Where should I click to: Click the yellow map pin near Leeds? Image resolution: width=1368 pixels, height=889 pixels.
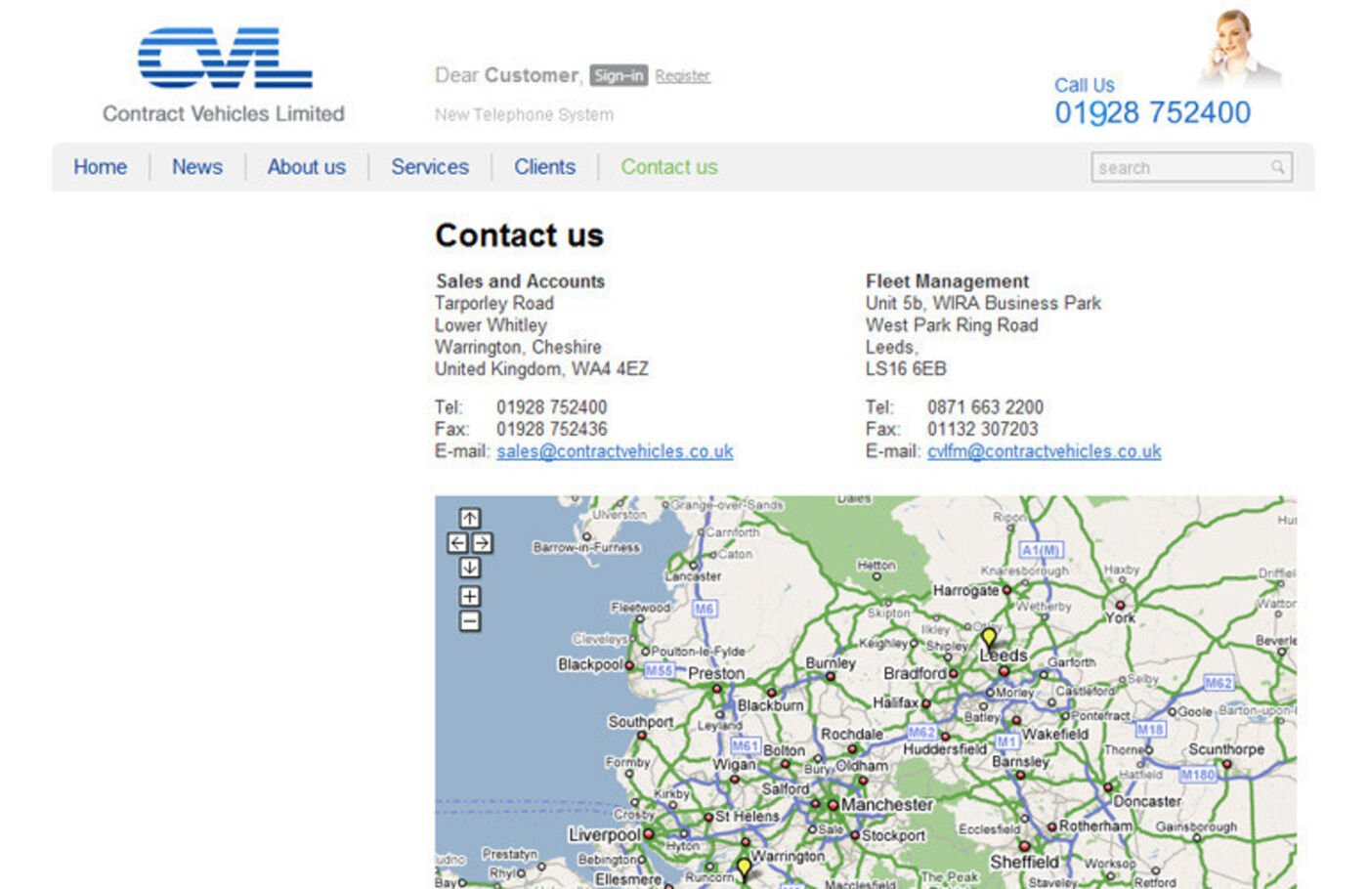pyautogui.click(x=989, y=638)
